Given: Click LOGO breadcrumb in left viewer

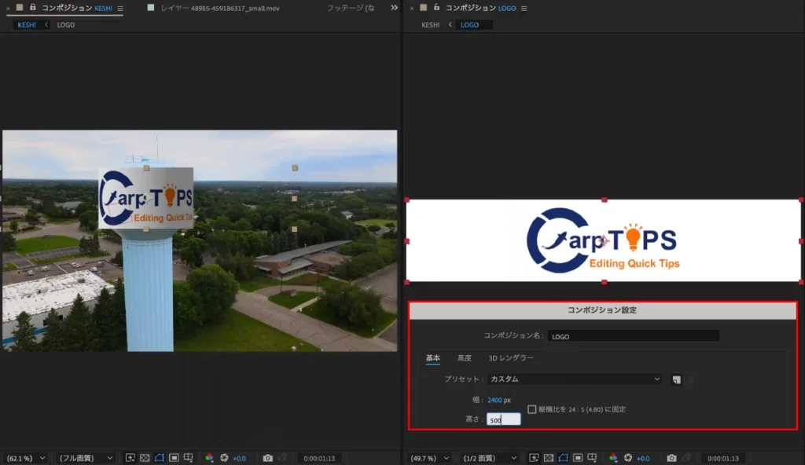Looking at the screenshot, I should 66,24.
